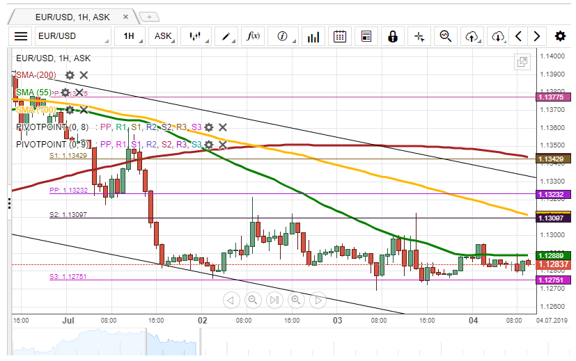Enable the crosshair cursor tool
The height and width of the screenshot is (361, 576).
(419, 36)
